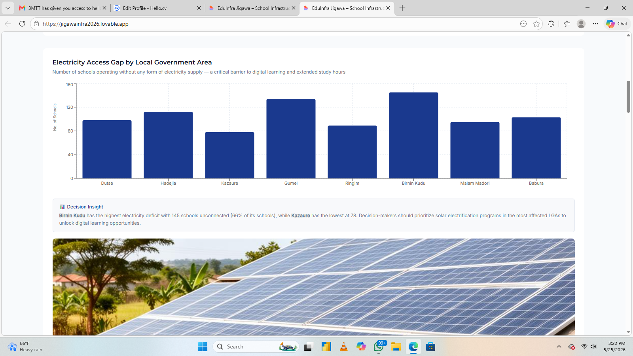Go back to the previous page
This screenshot has width=633, height=356.
pos(8,24)
